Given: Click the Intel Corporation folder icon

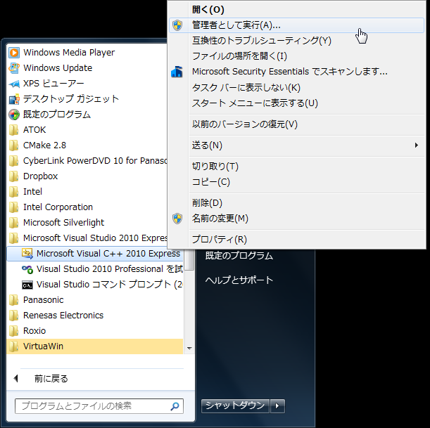Looking at the screenshot, I should [13, 207].
